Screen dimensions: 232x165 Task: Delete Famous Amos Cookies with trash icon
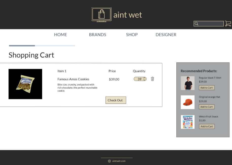coord(152,79)
